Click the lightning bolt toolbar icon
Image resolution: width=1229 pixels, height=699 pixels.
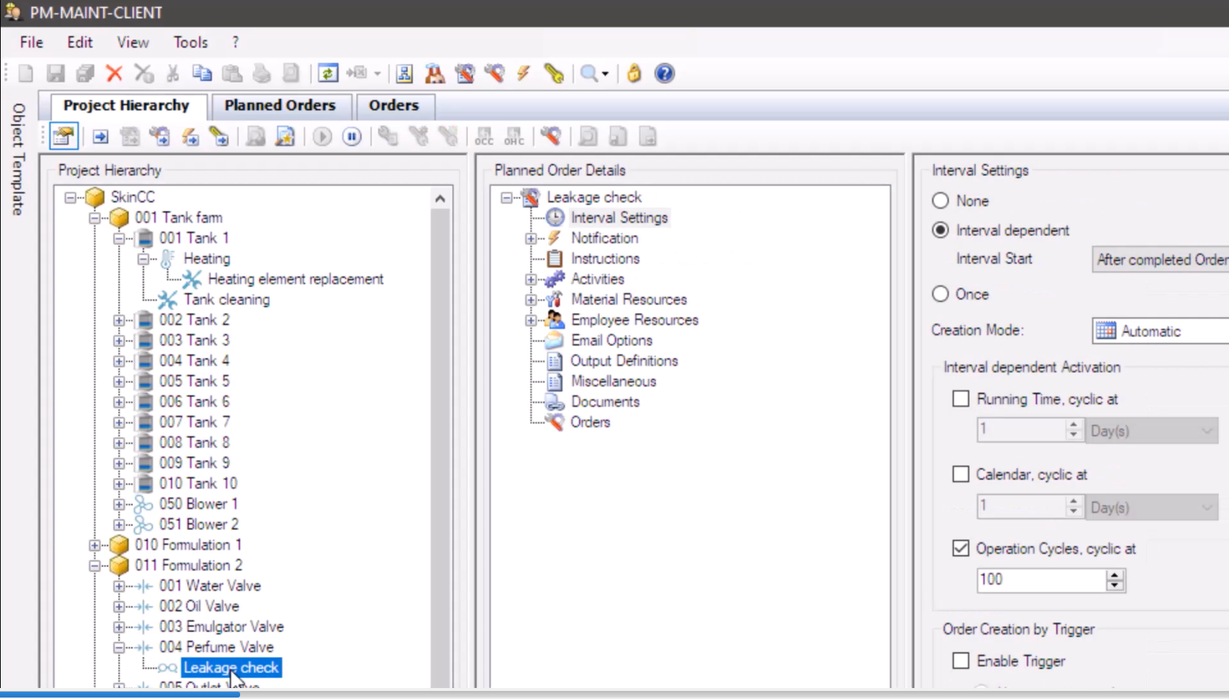point(523,73)
